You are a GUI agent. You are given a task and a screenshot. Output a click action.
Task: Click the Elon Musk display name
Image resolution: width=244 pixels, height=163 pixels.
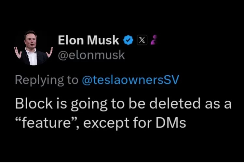[88, 40]
